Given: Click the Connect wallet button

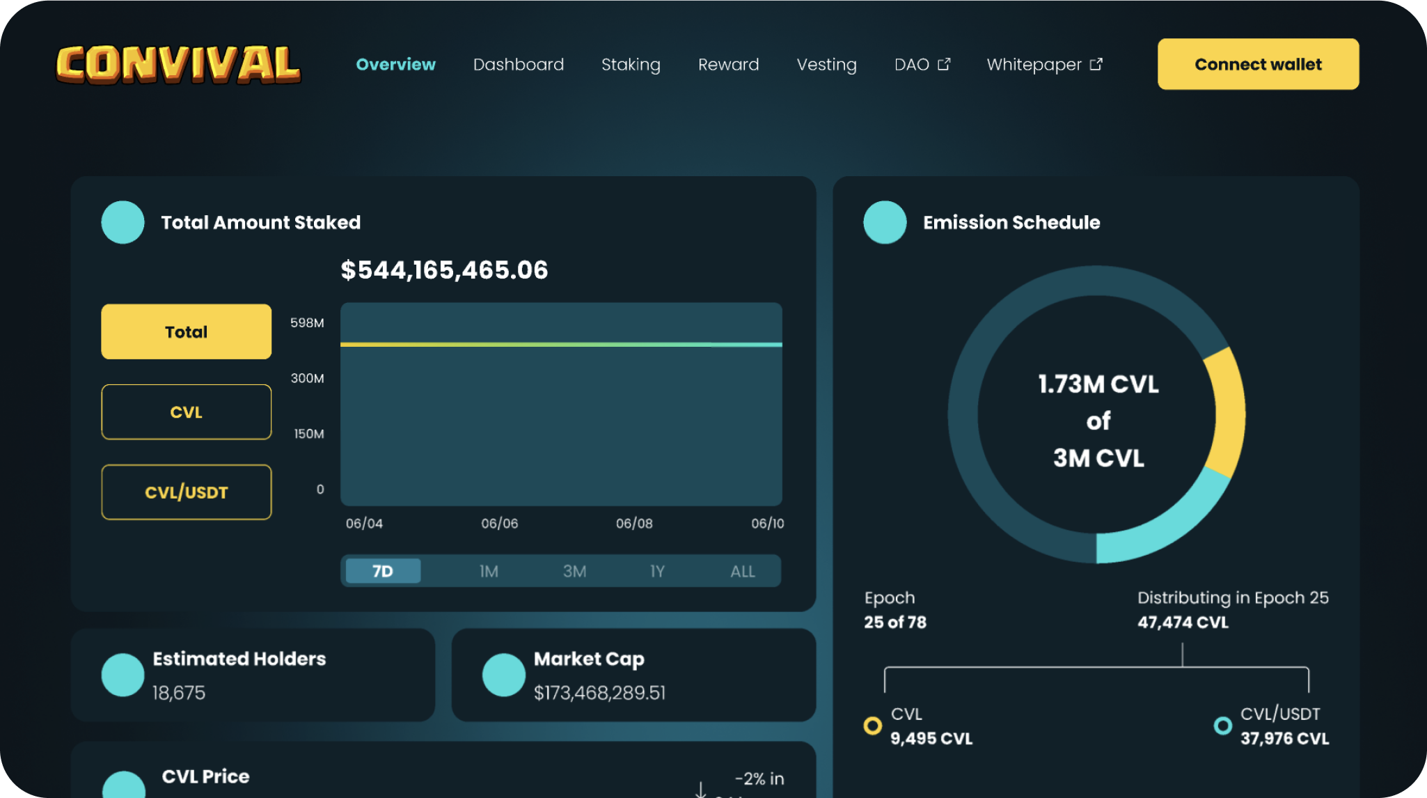Looking at the screenshot, I should point(1258,64).
